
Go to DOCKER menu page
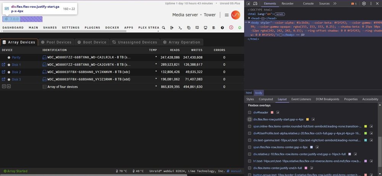click(x=112, y=28)
